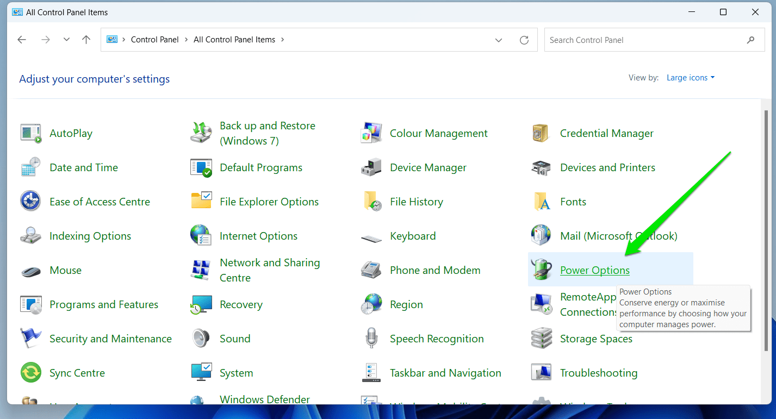Image resolution: width=776 pixels, height=419 pixels.
Task: Click the Speech Recognition microphone icon
Action: [371, 339]
